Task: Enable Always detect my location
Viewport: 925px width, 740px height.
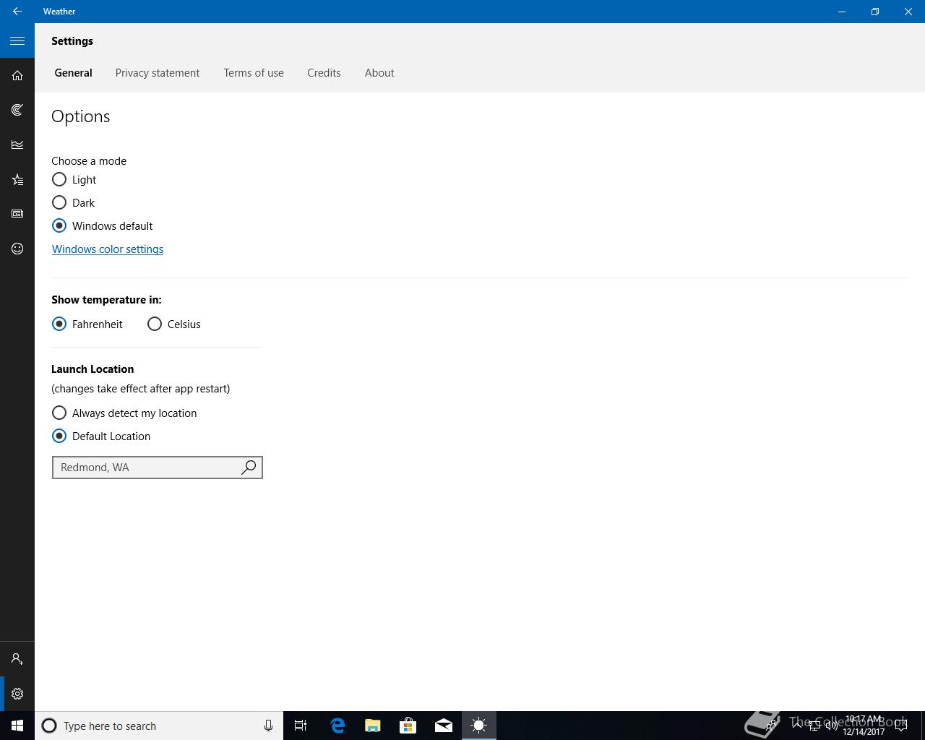Action: pyautogui.click(x=59, y=413)
